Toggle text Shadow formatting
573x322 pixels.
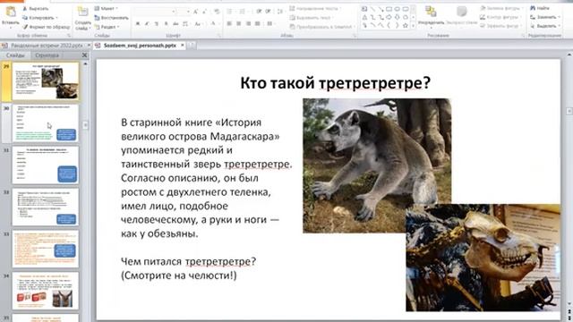point(166,24)
